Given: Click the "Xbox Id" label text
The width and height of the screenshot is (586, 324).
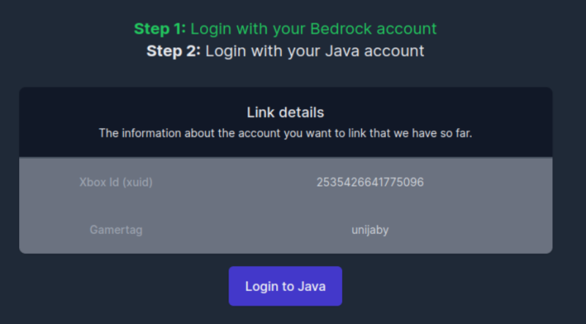Looking at the screenshot, I should [x=99, y=182].
